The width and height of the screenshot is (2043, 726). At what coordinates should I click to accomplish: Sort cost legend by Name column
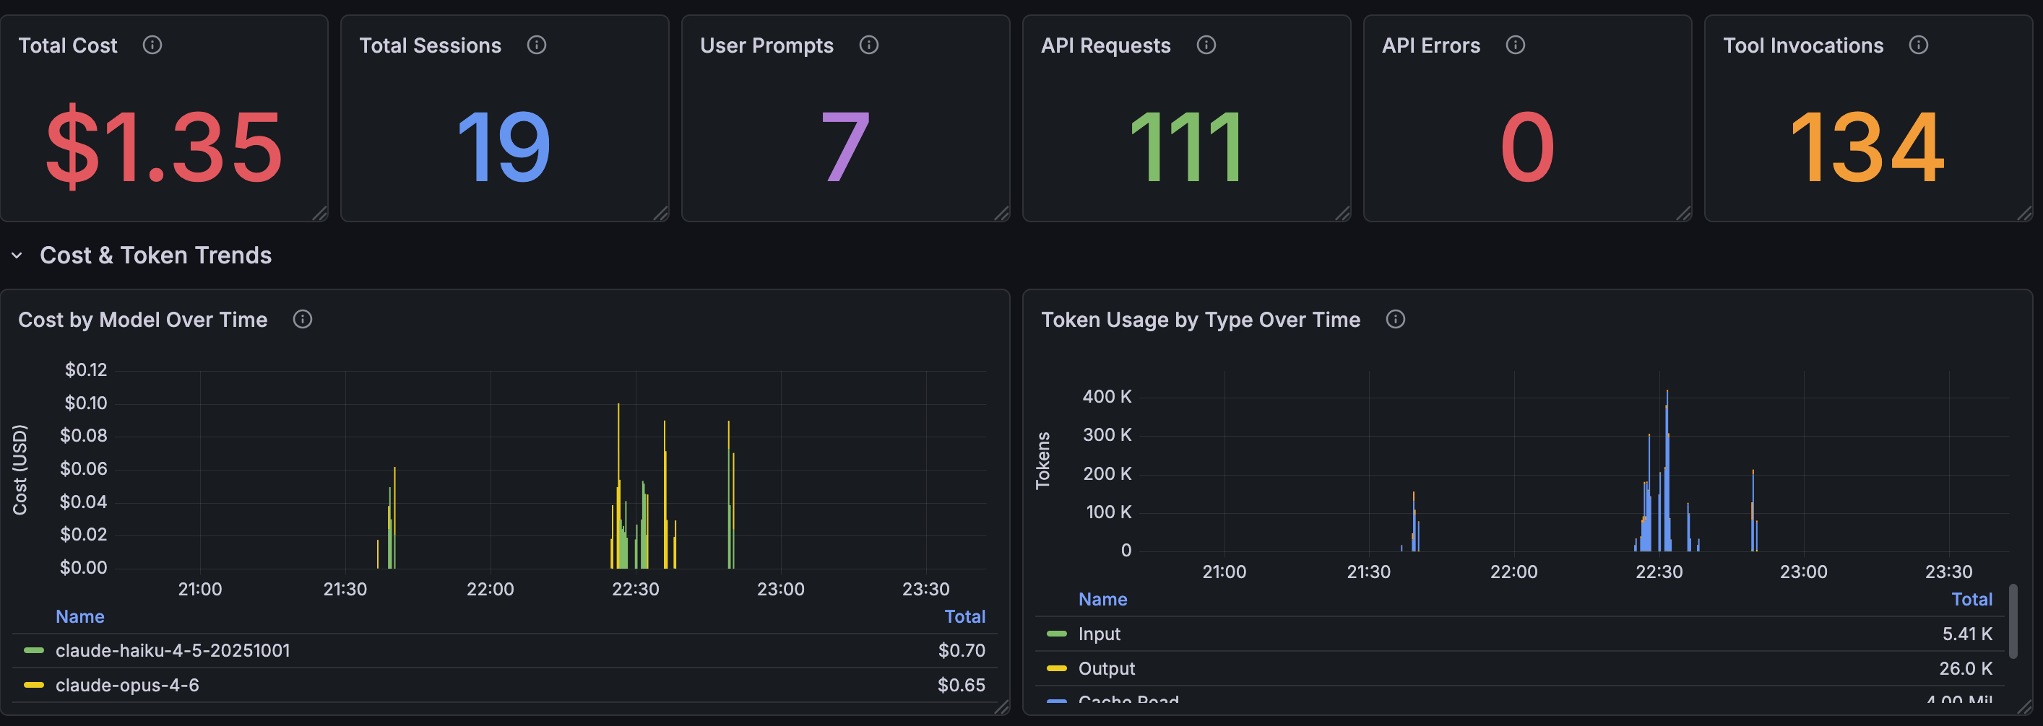[x=79, y=616]
